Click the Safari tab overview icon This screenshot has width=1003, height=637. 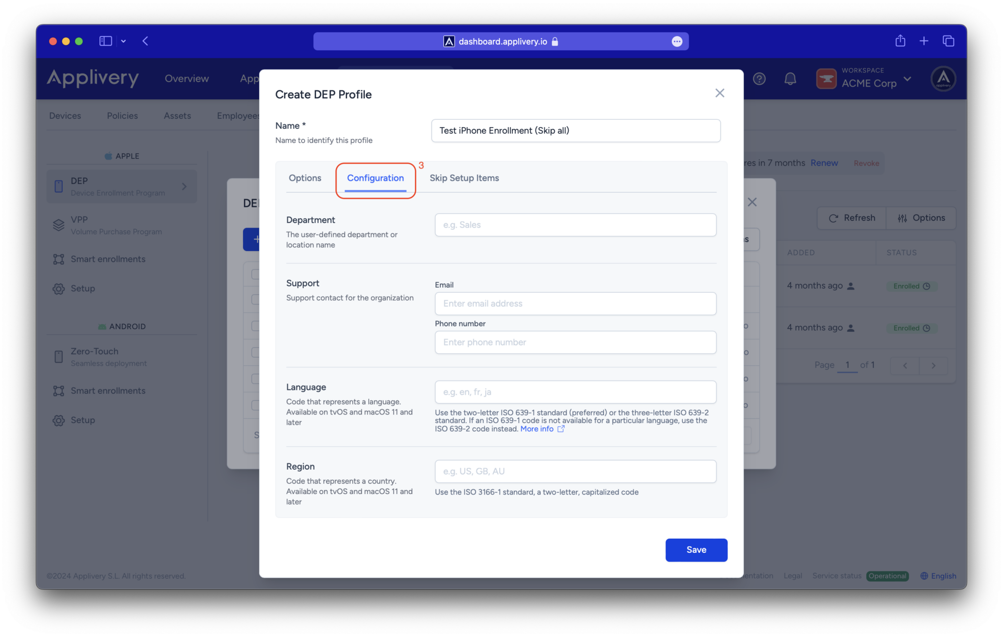[948, 41]
